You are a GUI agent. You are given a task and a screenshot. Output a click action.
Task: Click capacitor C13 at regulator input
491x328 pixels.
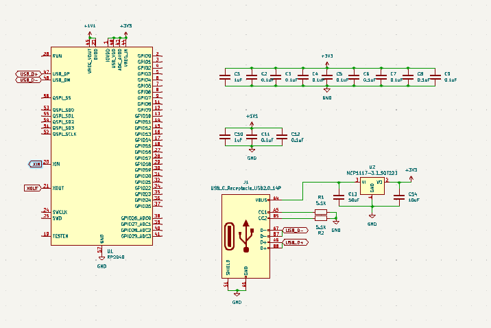point(337,198)
